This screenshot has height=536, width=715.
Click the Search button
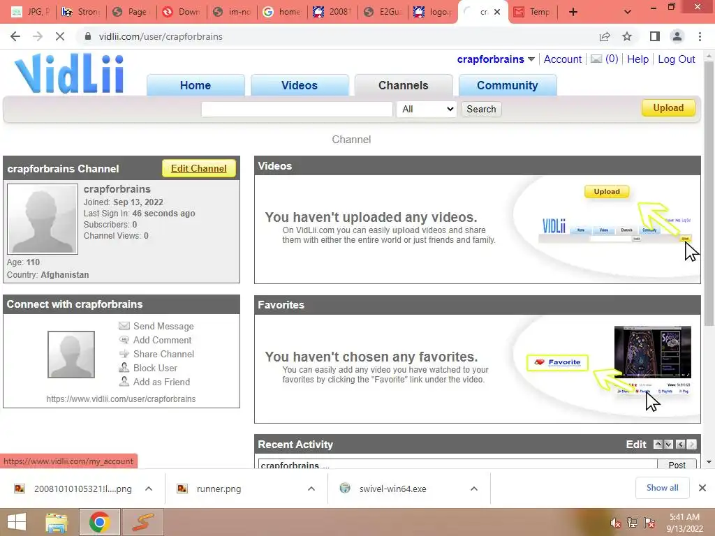(x=481, y=109)
